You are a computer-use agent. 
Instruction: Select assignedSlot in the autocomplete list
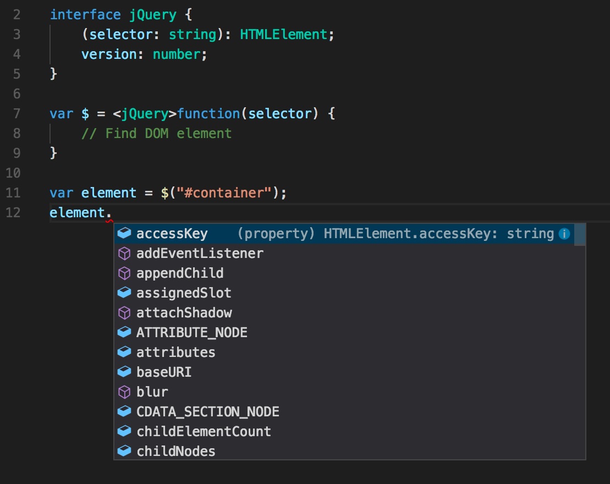click(344, 293)
